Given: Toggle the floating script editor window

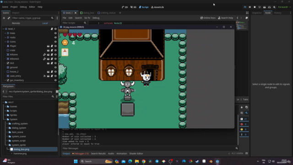Looking at the screenshot, I should (246, 18).
